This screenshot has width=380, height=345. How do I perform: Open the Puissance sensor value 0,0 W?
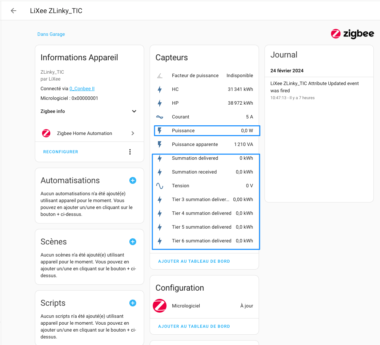pos(247,130)
